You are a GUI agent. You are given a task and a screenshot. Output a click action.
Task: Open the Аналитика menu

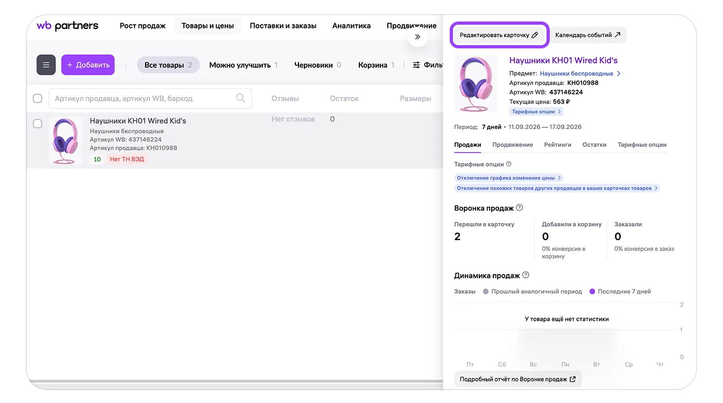pyautogui.click(x=351, y=26)
